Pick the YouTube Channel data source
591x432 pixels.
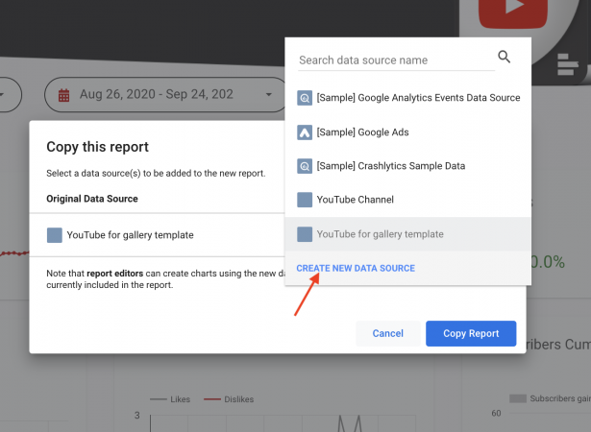[408, 200]
